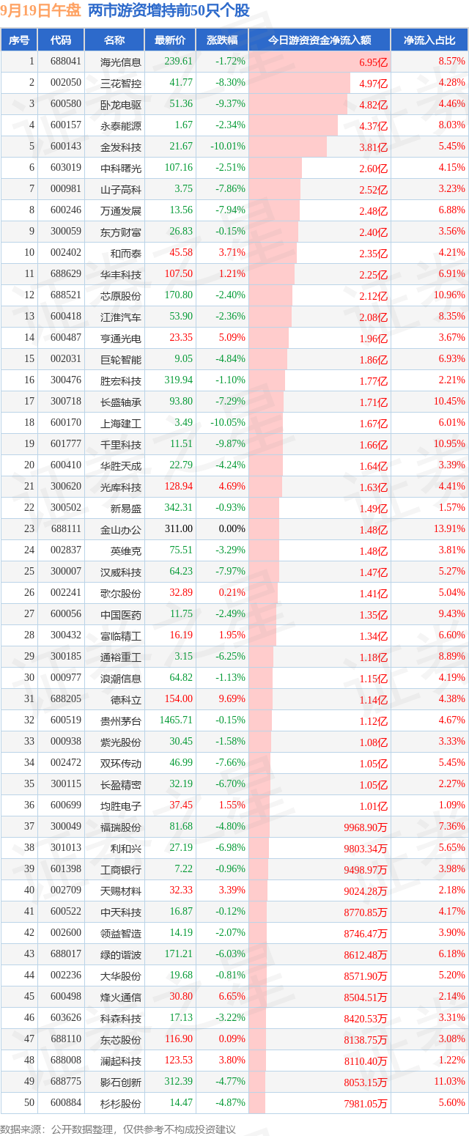Select stock name 长盛轴承

pyautogui.click(x=121, y=402)
